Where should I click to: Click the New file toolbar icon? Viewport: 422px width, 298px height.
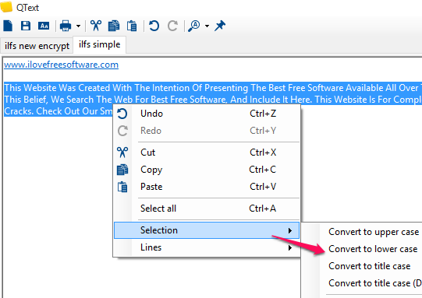8,26
